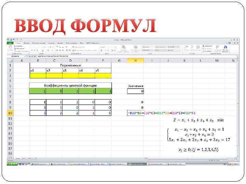
Task: Click cell Коэффициенты целевой функции
Action: click(70, 86)
